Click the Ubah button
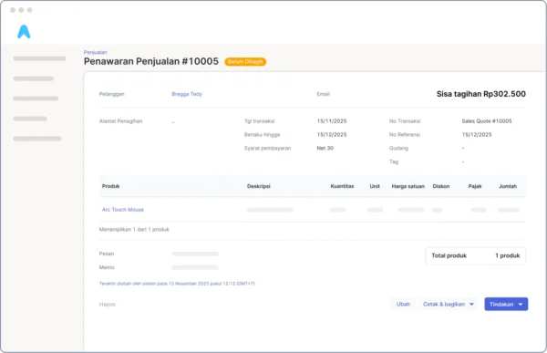Image resolution: width=547 pixels, height=353 pixels. pos(403,304)
